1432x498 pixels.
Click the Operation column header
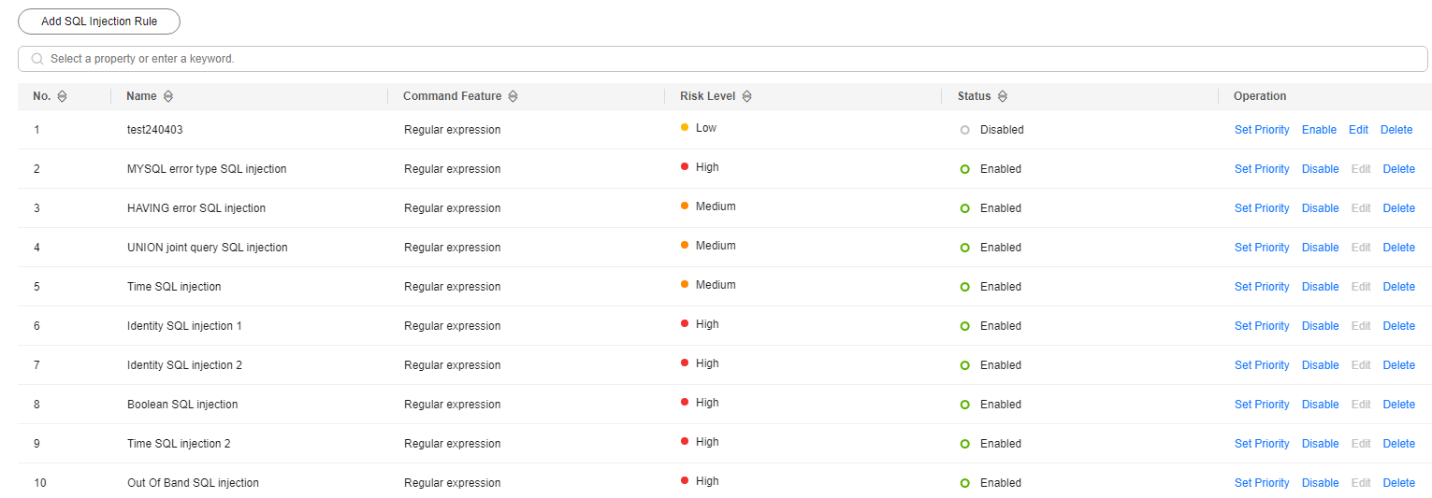point(1260,96)
